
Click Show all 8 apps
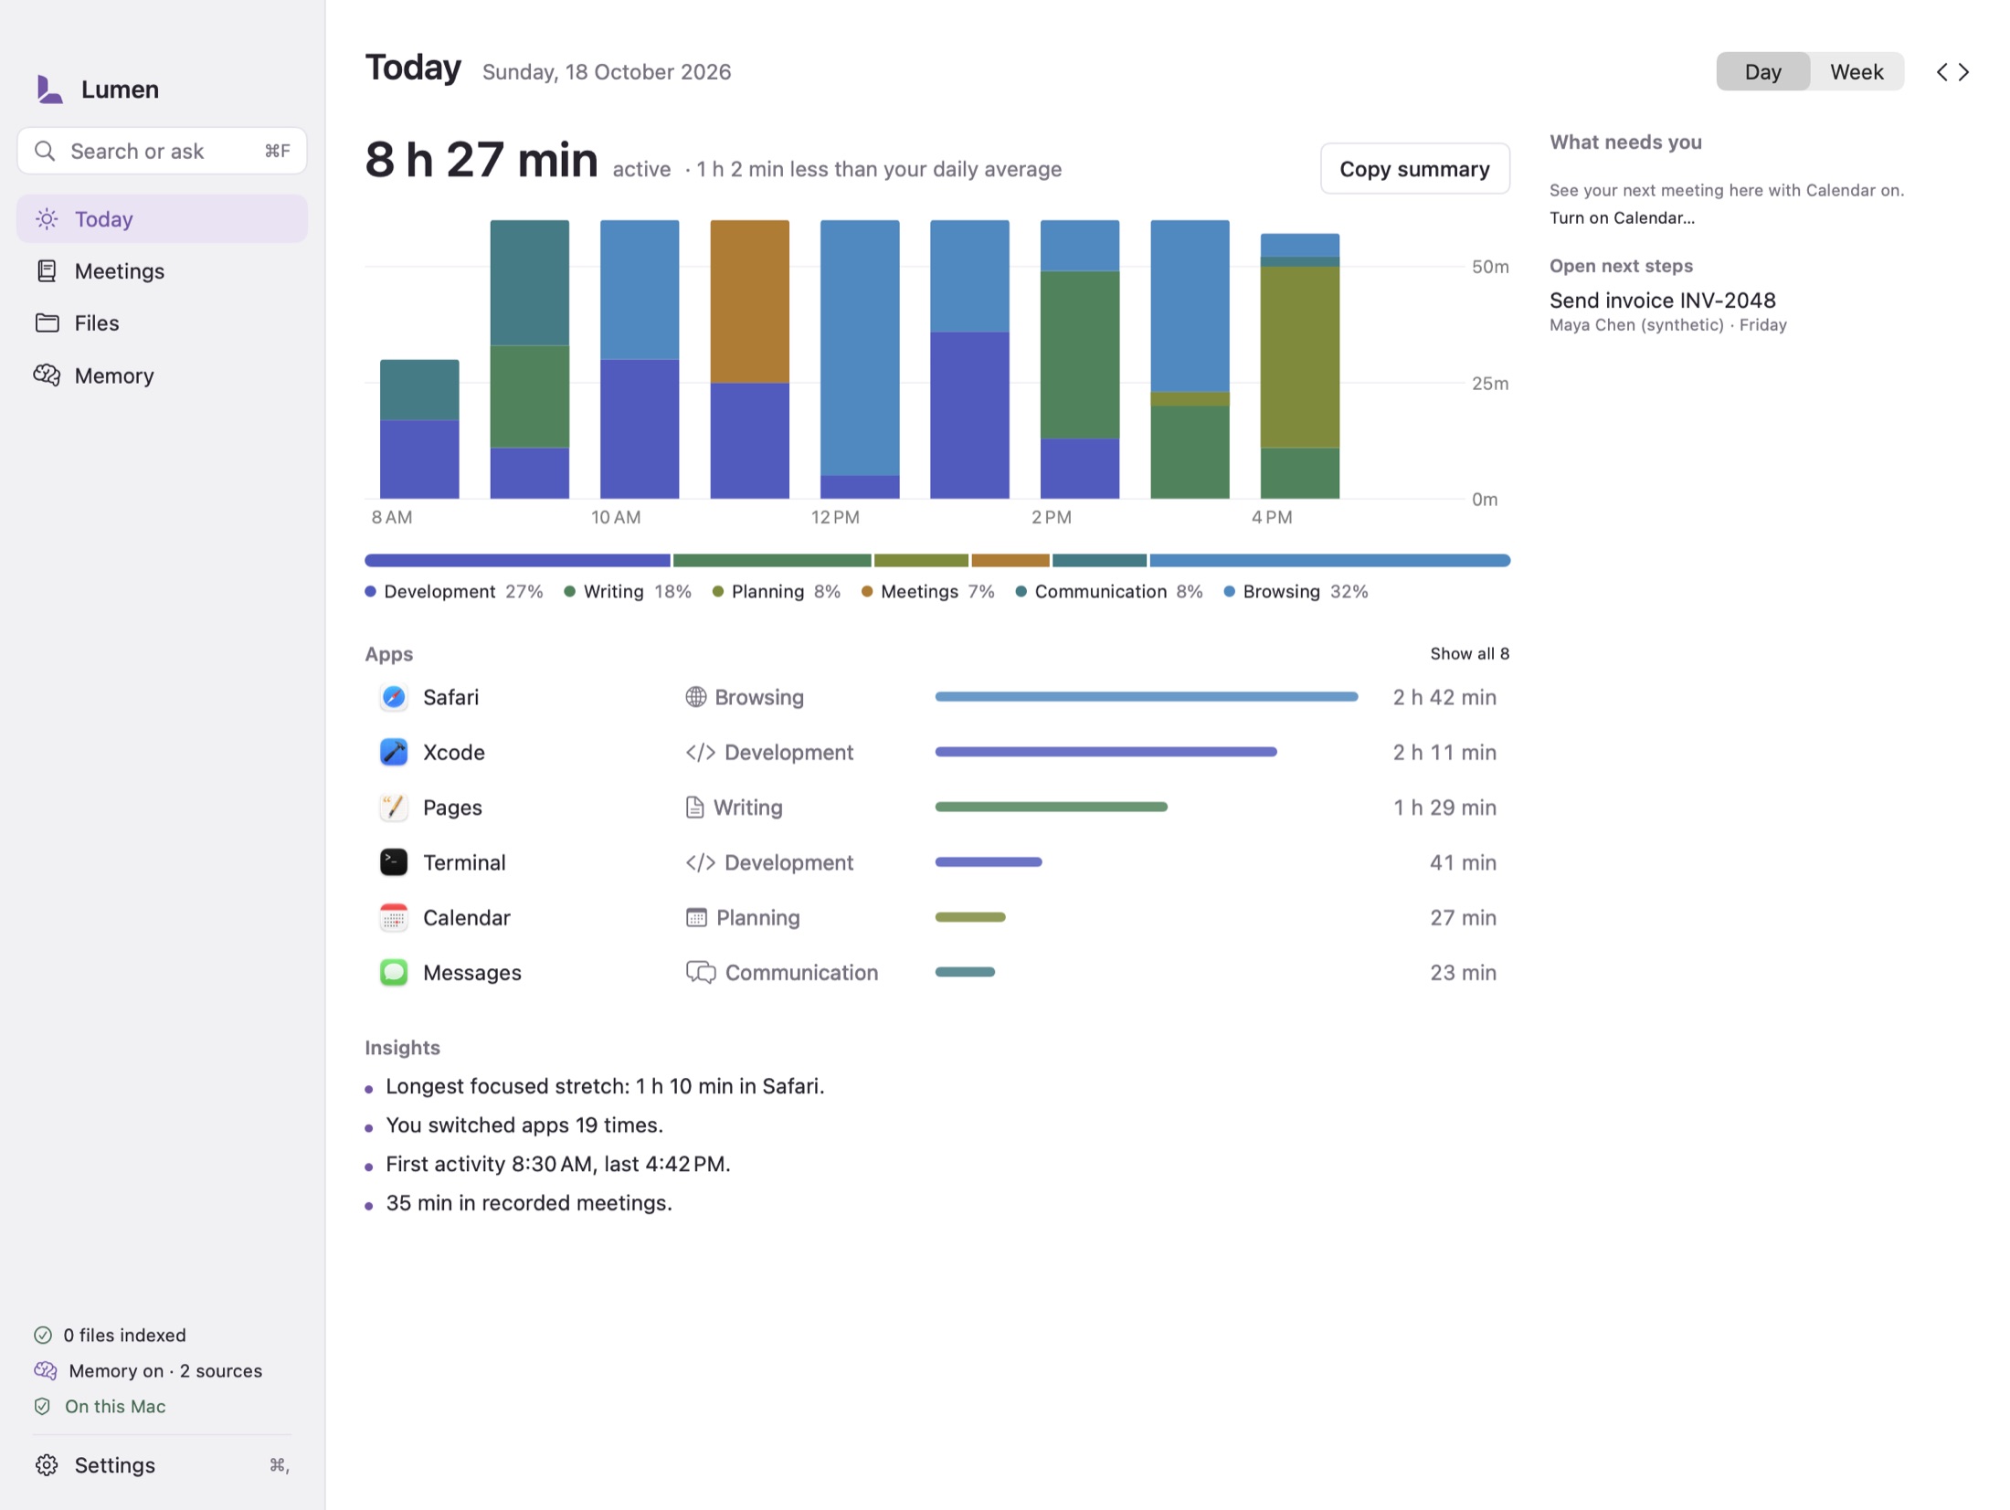pyautogui.click(x=1469, y=653)
